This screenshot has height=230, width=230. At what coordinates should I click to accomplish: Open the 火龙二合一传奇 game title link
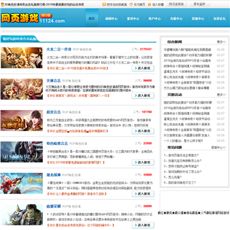(x=59, y=49)
